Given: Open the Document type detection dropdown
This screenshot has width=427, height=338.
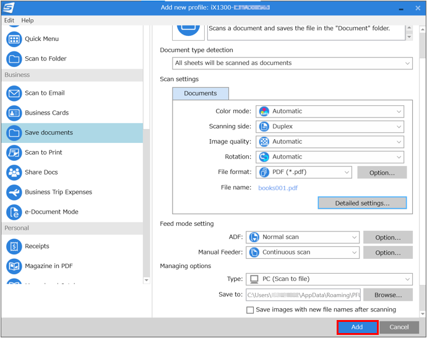Looking at the screenshot, I should pyautogui.click(x=292, y=63).
